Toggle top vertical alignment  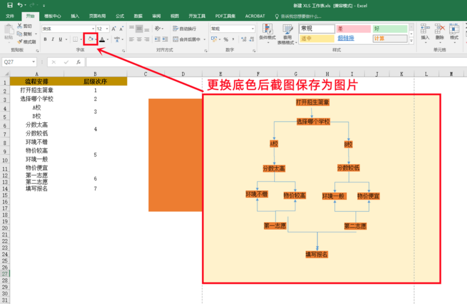point(132,29)
